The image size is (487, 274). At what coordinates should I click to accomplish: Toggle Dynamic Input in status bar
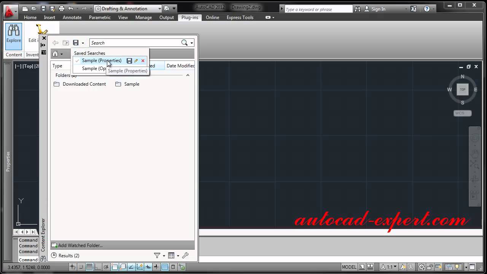click(148, 267)
